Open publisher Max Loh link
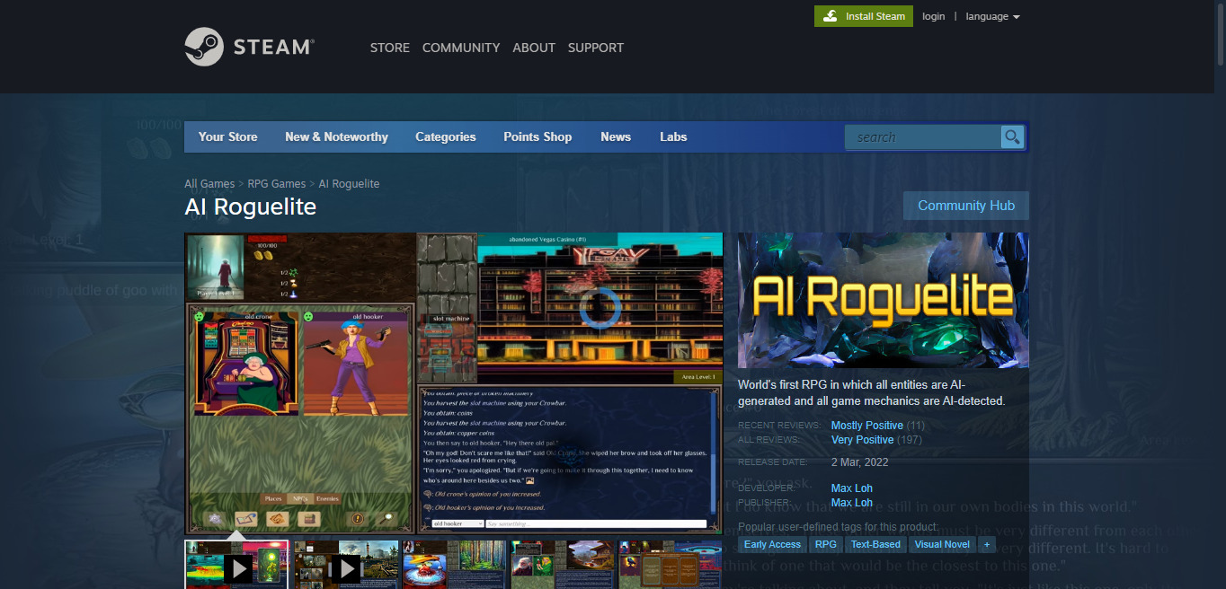This screenshot has width=1226, height=589. (852, 503)
